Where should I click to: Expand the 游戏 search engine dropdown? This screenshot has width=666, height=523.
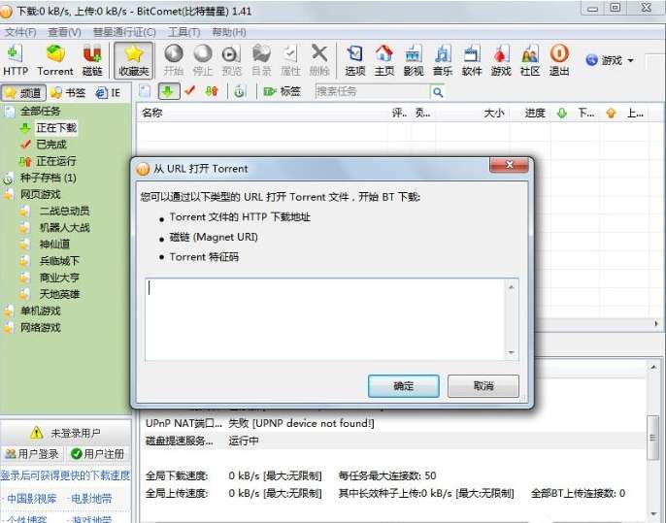631,61
